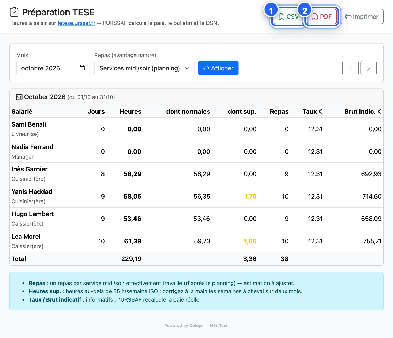
Task: Click the Imprimer print button
Action: (362, 17)
